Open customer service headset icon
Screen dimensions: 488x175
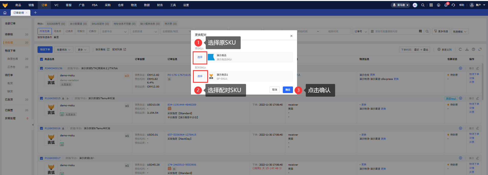(x=453, y=5)
